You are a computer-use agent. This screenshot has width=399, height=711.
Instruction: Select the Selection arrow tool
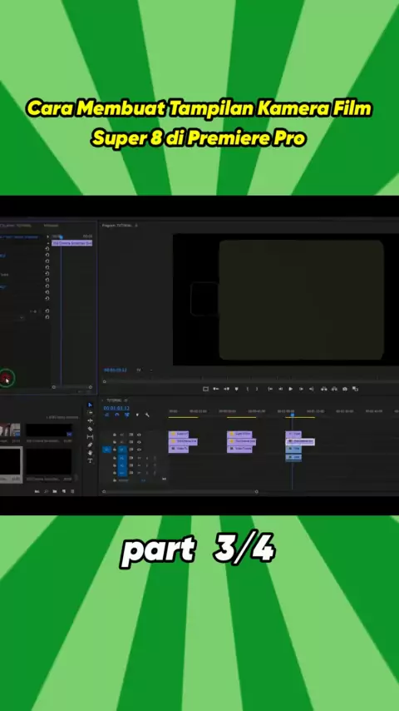90,405
